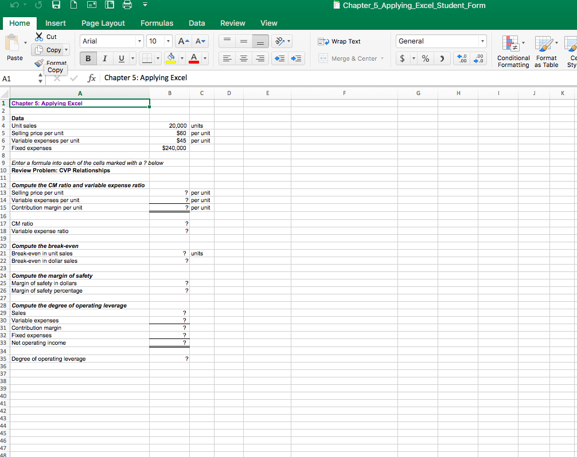577x457 pixels.
Task: Save the workbook using the save icon
Action: (56, 5)
